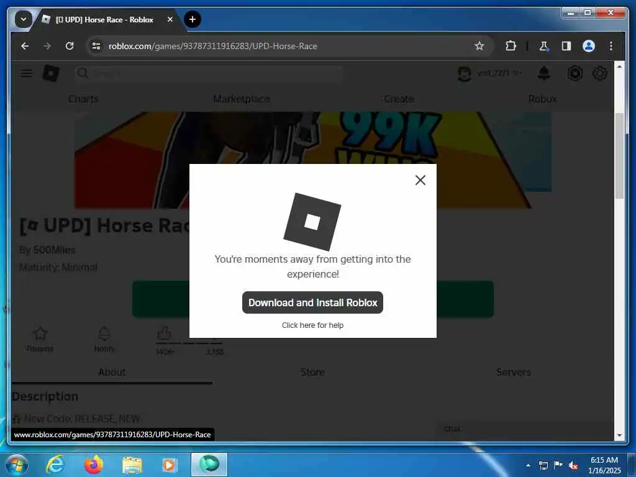Image resolution: width=636 pixels, height=477 pixels.
Task: Open Roblox hamburger navigation menu
Action: click(27, 73)
